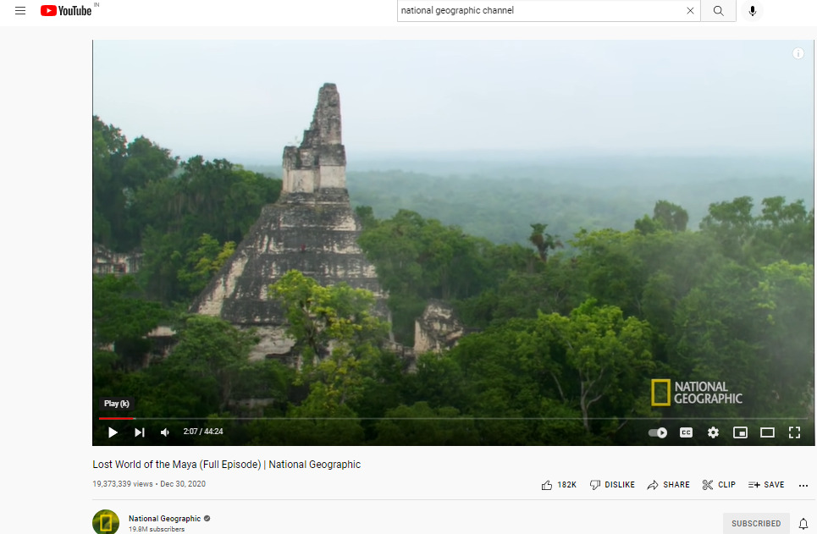Screen dimensions: 817x534
Task: Enter full screen mode
Action: click(x=794, y=432)
